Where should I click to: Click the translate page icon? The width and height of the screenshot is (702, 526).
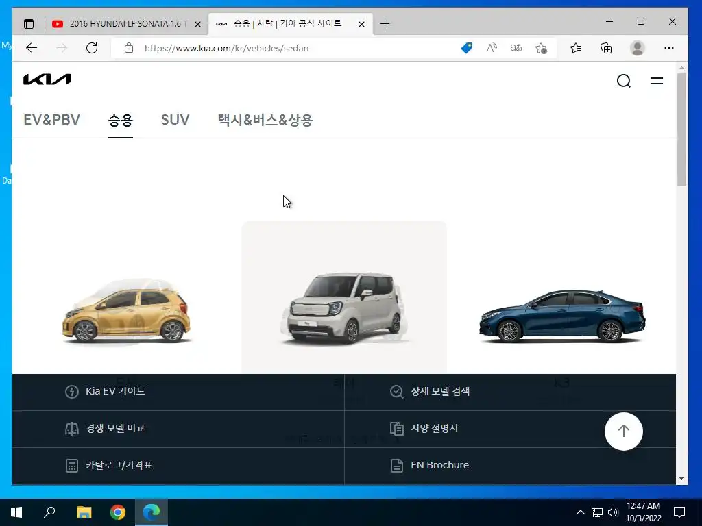click(x=516, y=48)
